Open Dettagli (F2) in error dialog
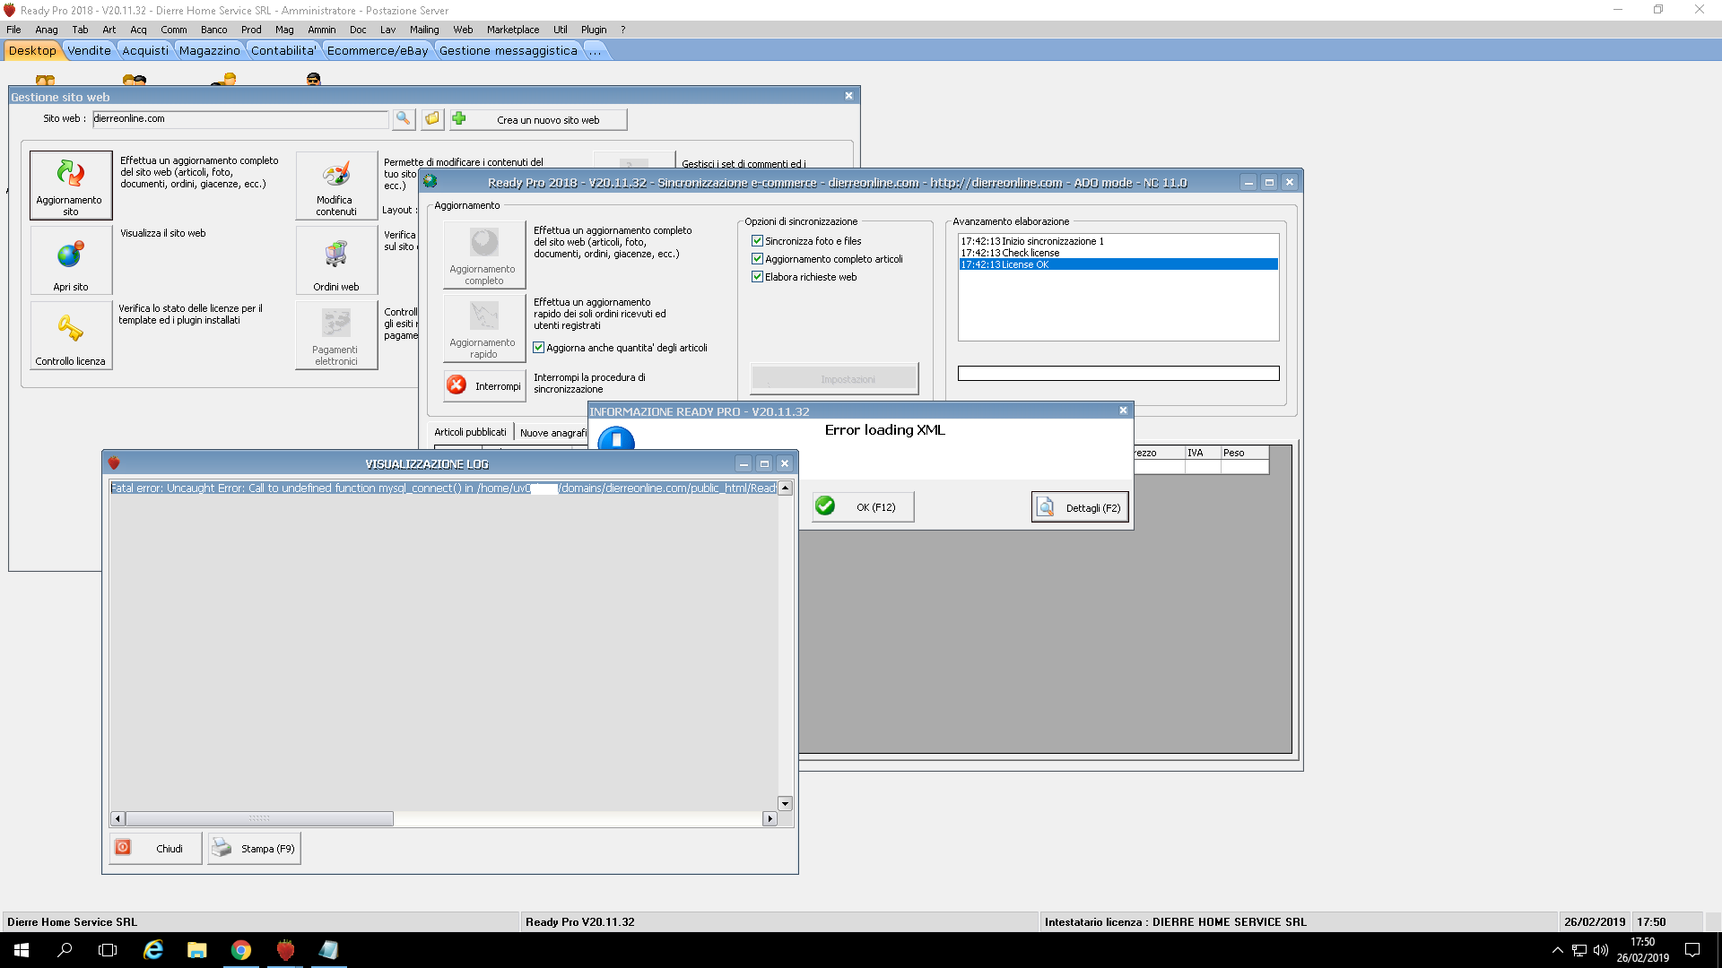This screenshot has width=1722, height=968. click(x=1080, y=507)
